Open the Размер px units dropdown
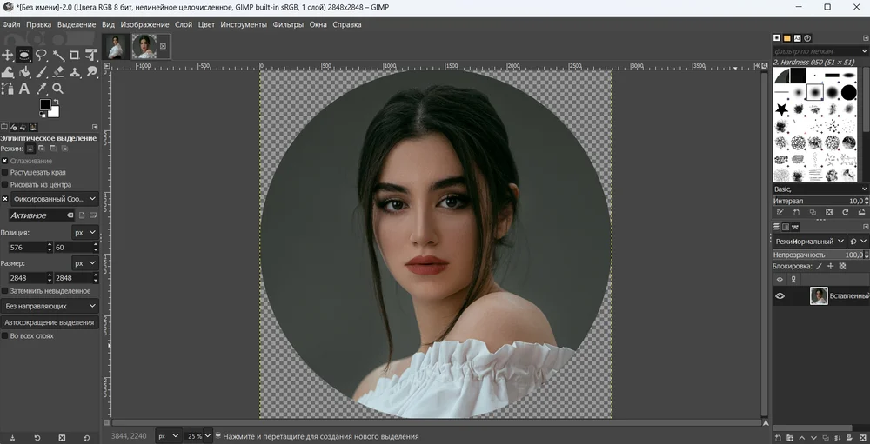This screenshot has height=444, width=870. (85, 262)
